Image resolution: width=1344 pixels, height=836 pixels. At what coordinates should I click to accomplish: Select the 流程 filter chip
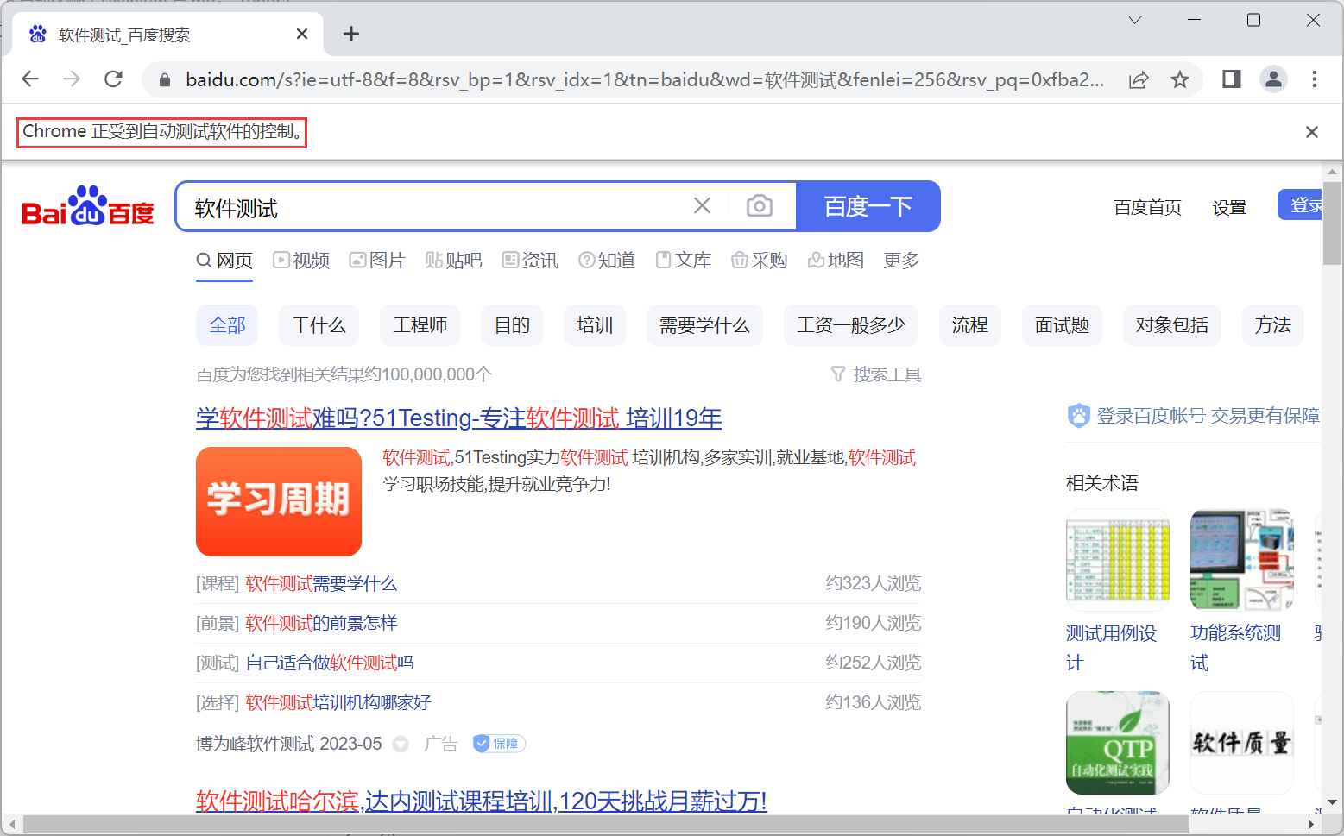tap(970, 325)
